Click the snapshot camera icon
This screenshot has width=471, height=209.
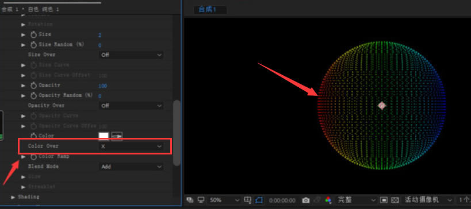pyautogui.click(x=306, y=200)
